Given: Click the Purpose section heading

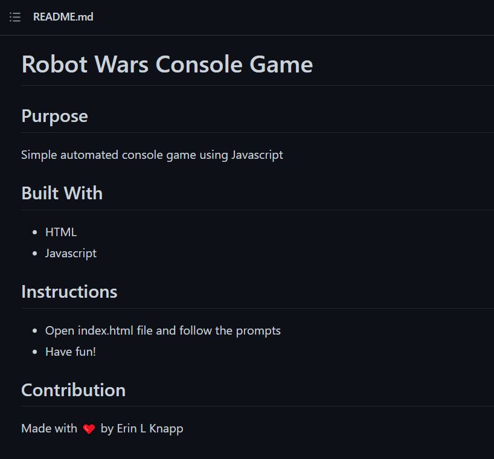Looking at the screenshot, I should 54,116.
